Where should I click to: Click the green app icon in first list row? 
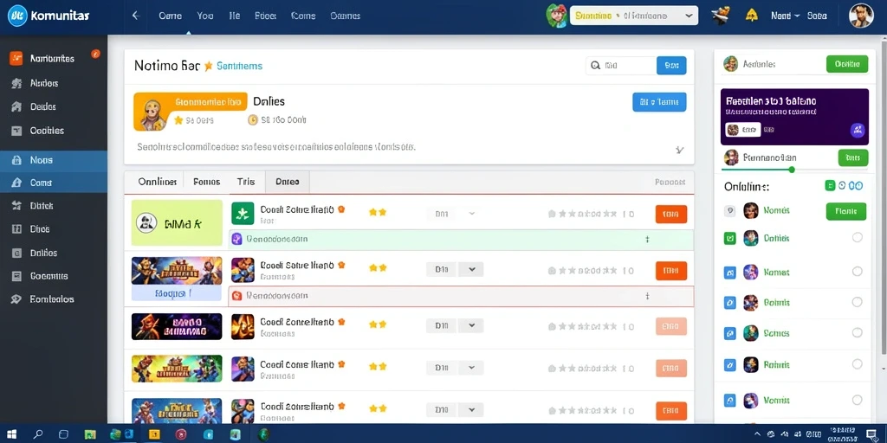pyautogui.click(x=243, y=213)
